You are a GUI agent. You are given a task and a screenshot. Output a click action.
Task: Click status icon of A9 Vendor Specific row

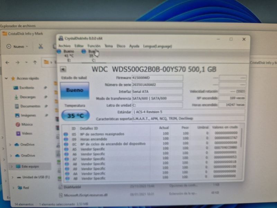pyautogui.click(x=67, y=169)
